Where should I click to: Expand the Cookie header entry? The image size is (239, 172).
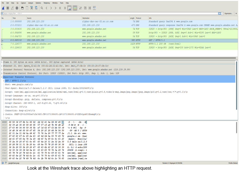[4, 114]
